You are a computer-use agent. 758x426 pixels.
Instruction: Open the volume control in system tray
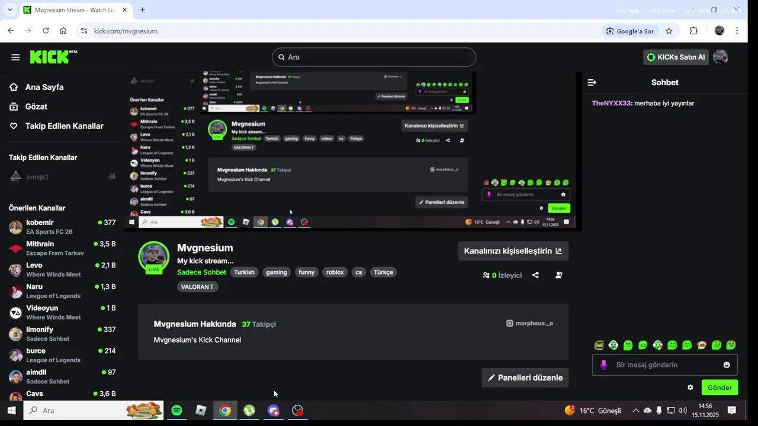[x=682, y=410]
